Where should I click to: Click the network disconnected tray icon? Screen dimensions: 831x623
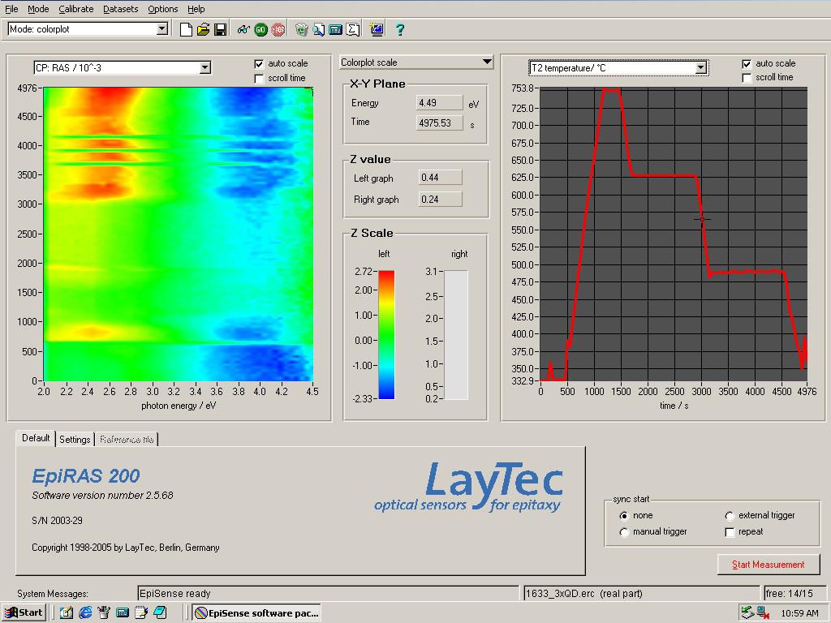(x=763, y=613)
